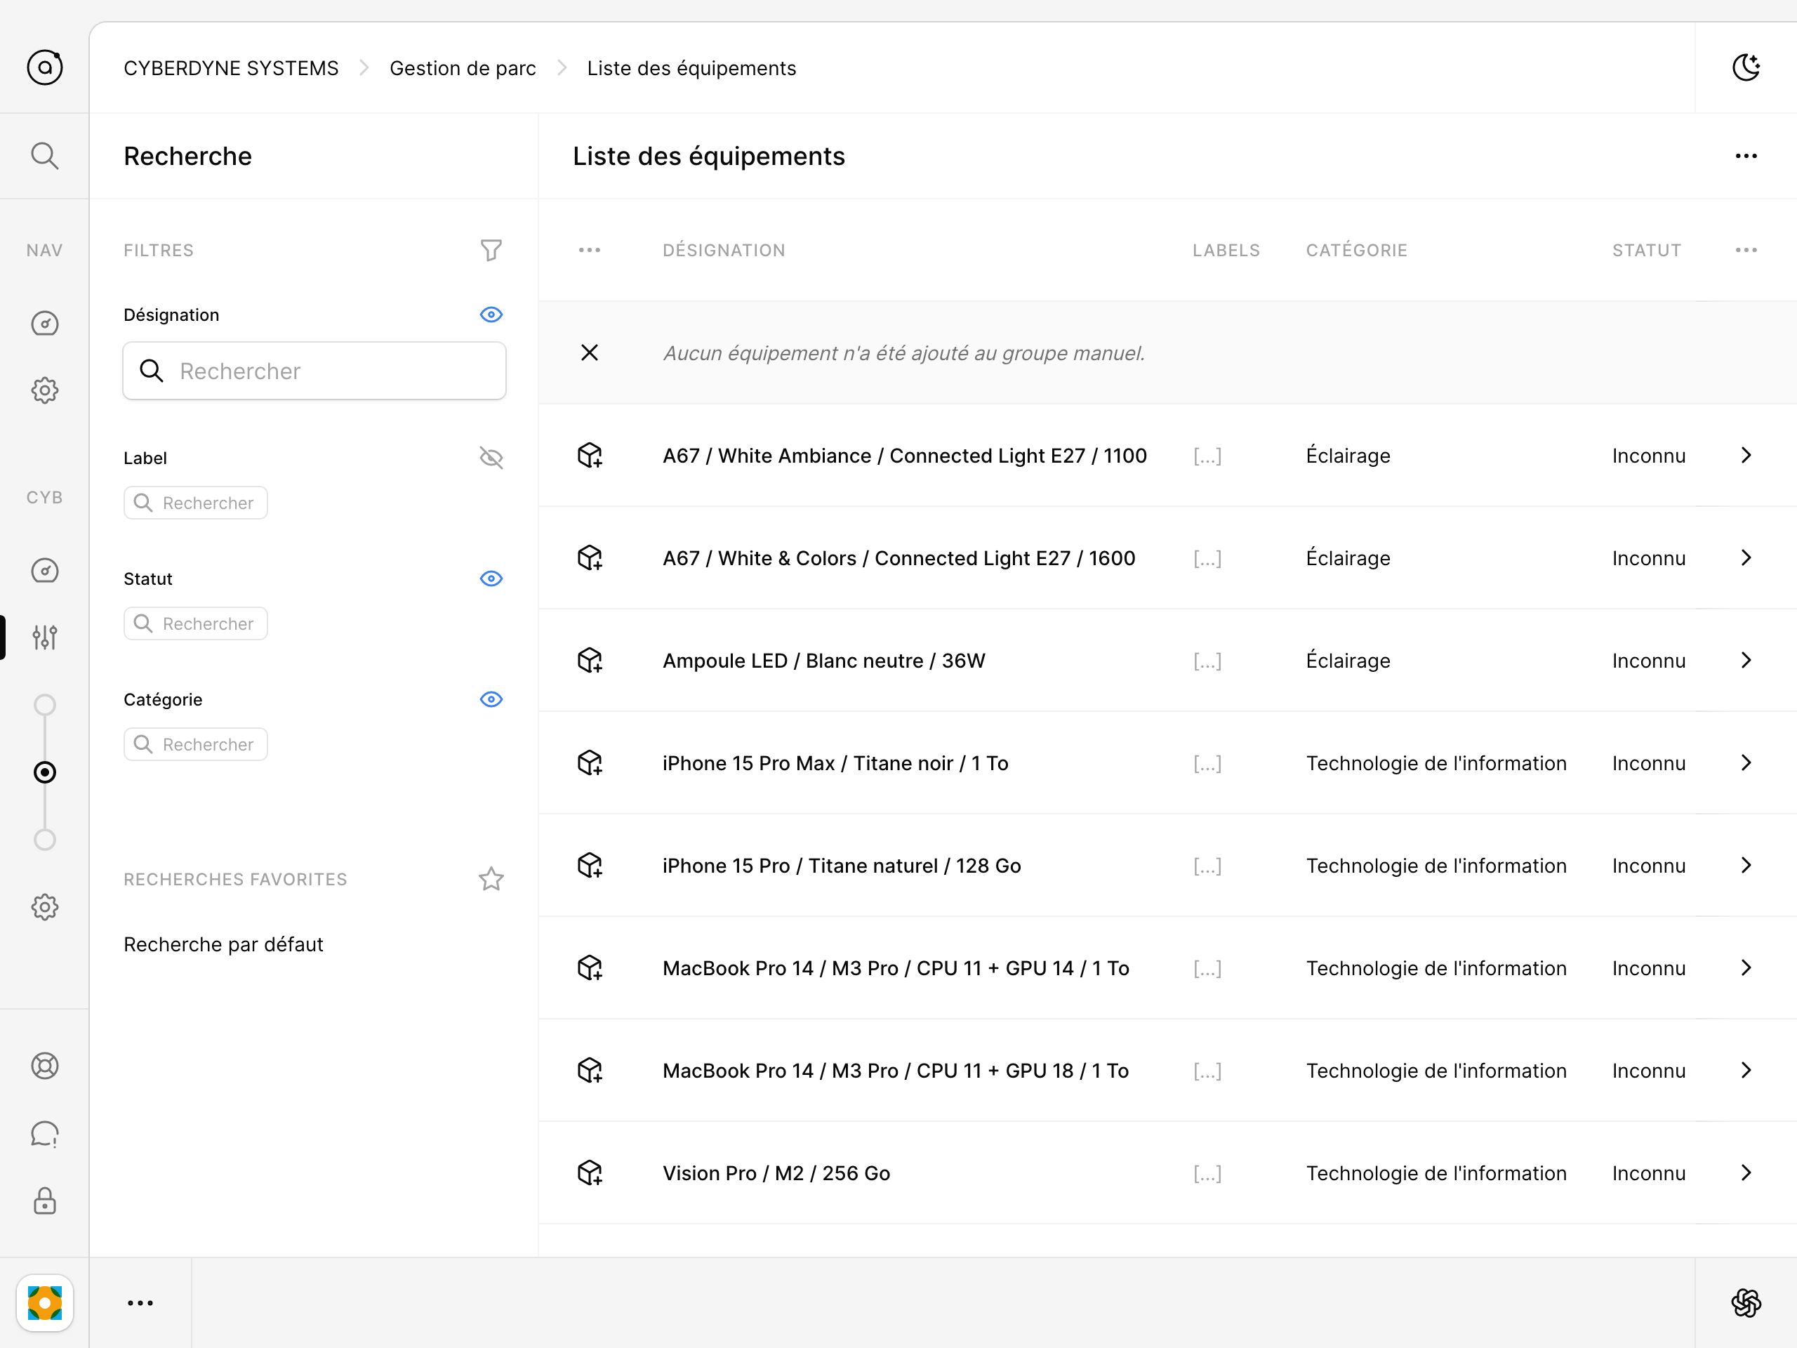Viewport: 1797px width, 1348px height.
Task: Toggle visibility of the Désignation filter
Action: (491, 315)
